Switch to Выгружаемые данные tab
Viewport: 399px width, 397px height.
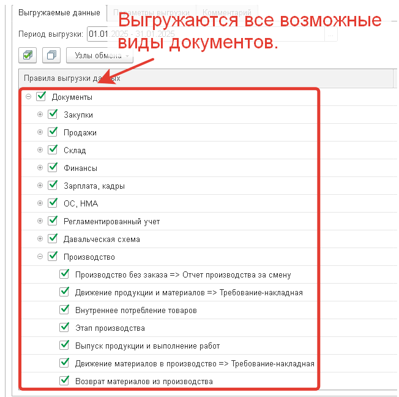coord(59,12)
